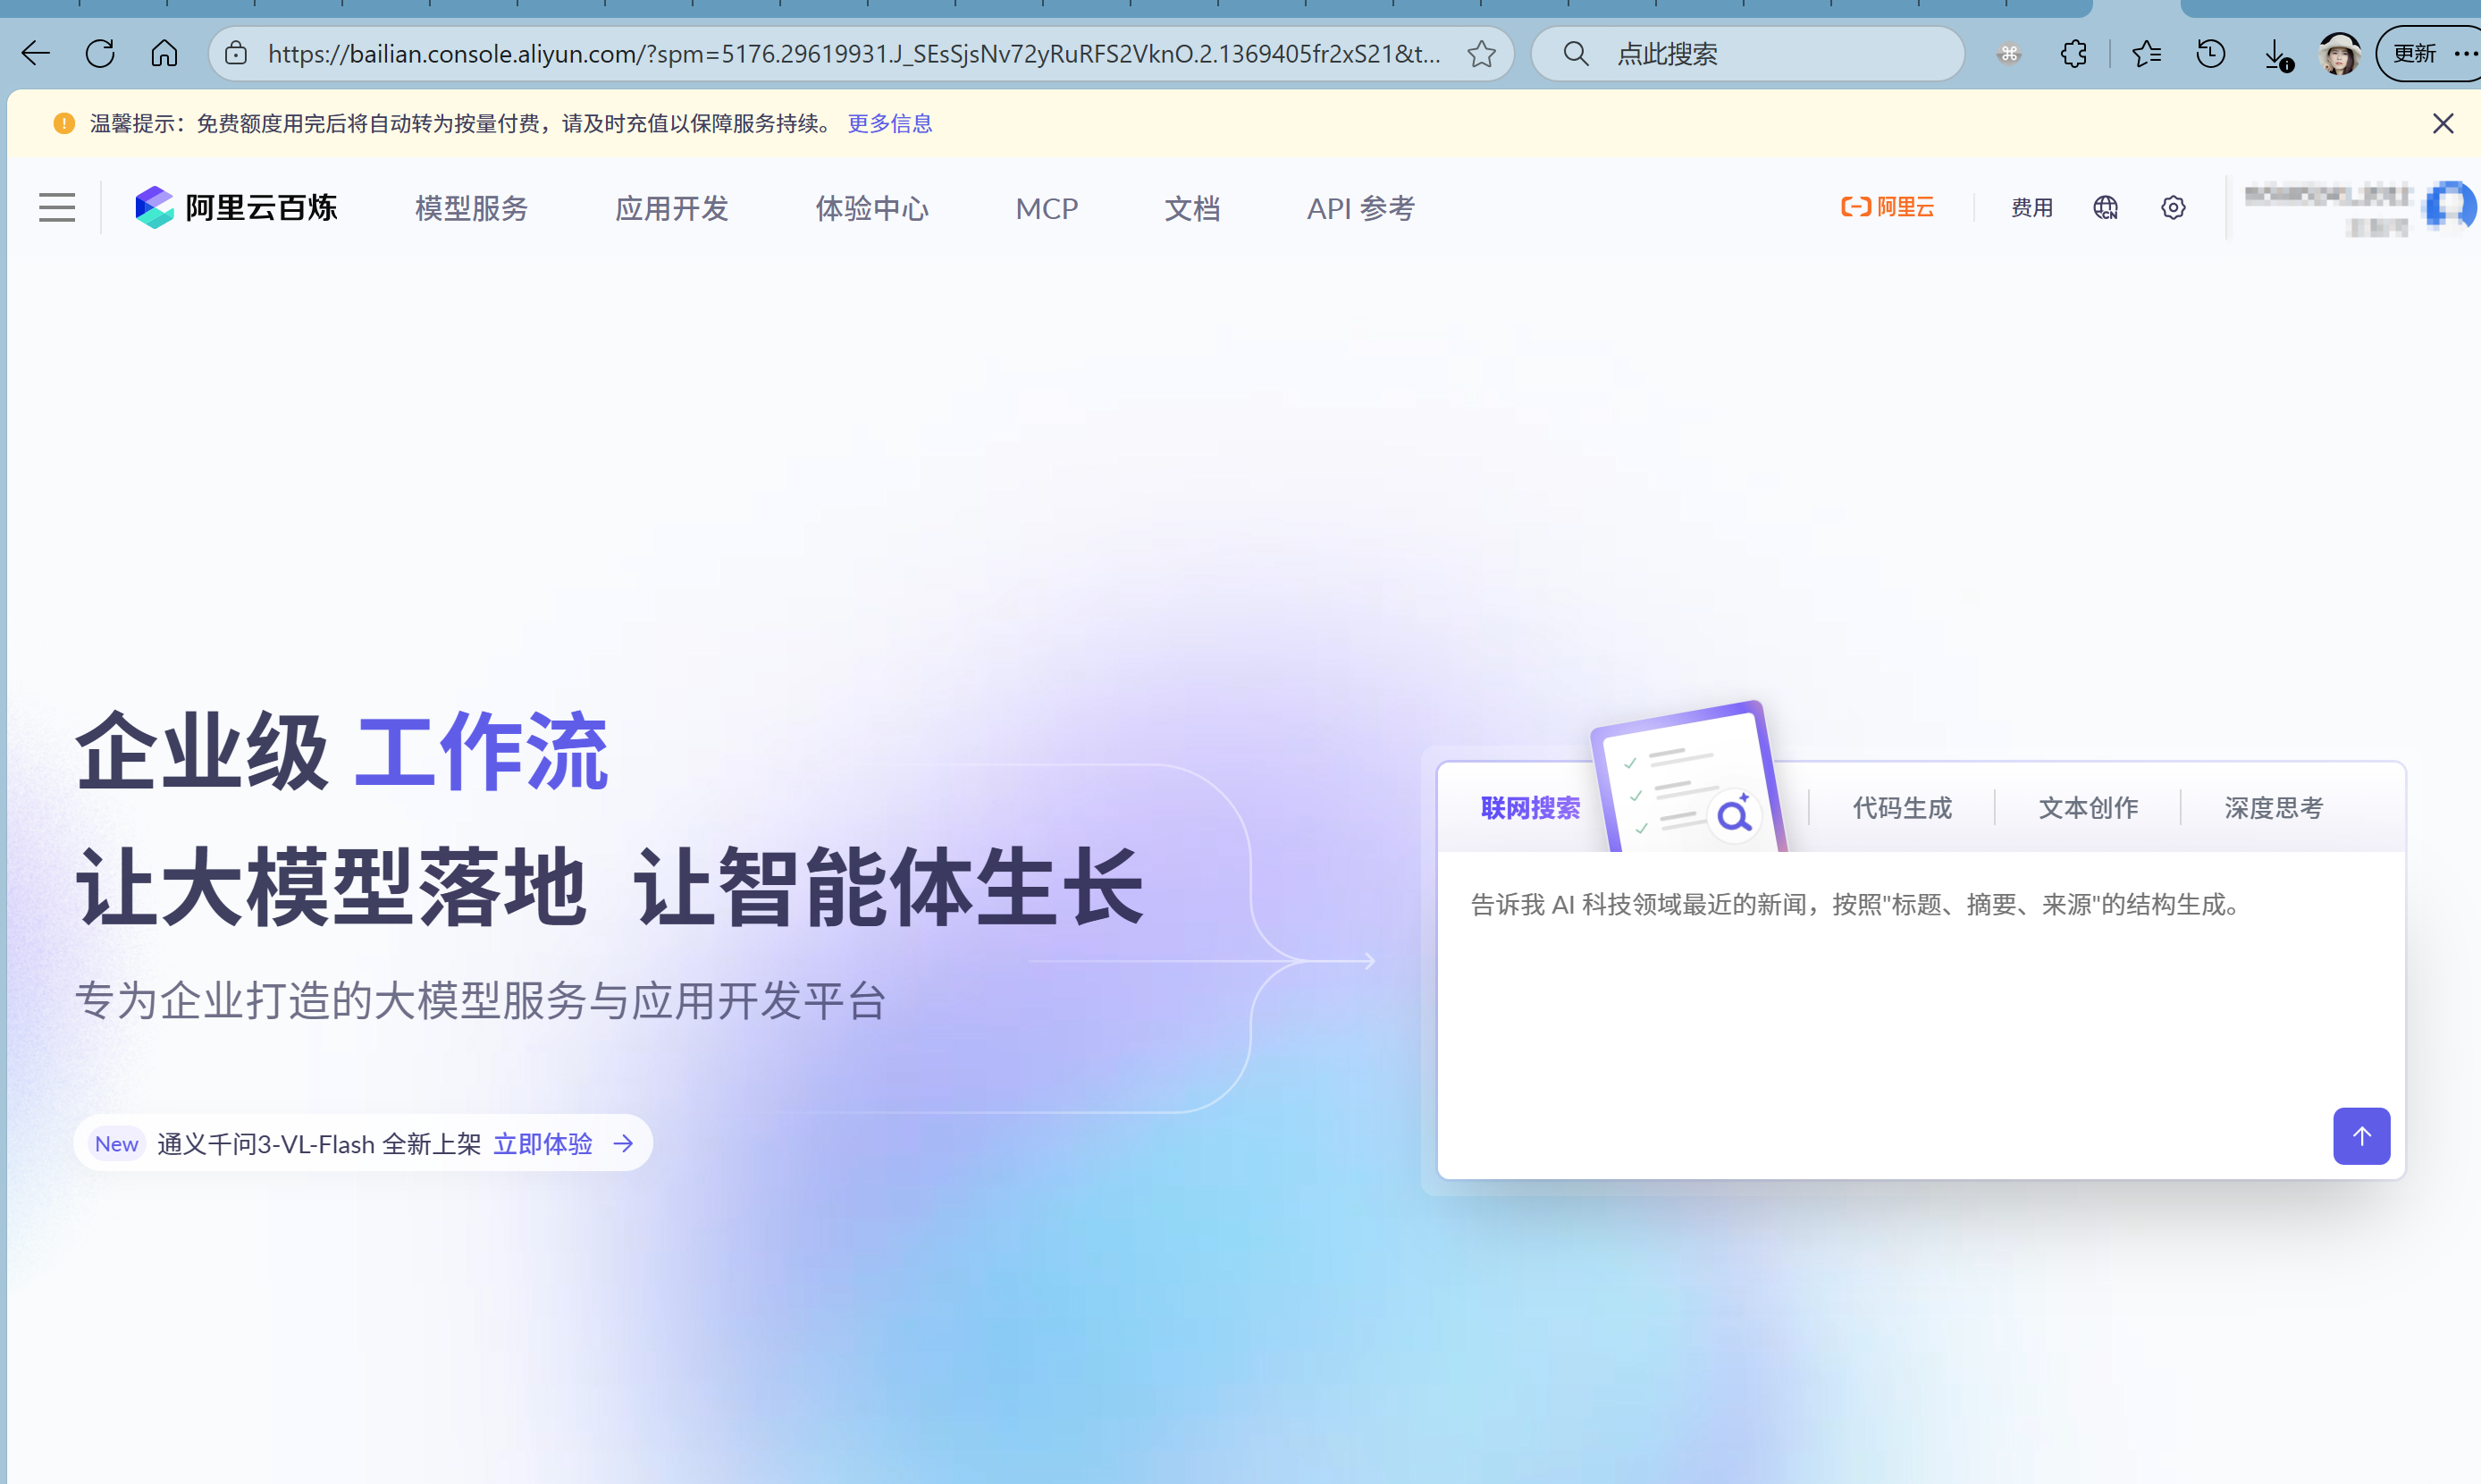This screenshot has width=2481, height=1484.
Task: Dismiss the yellow notice banner
Action: point(2442,123)
